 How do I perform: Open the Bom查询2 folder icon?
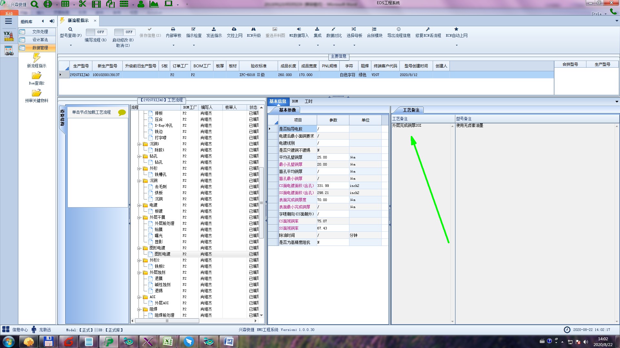tap(36, 76)
